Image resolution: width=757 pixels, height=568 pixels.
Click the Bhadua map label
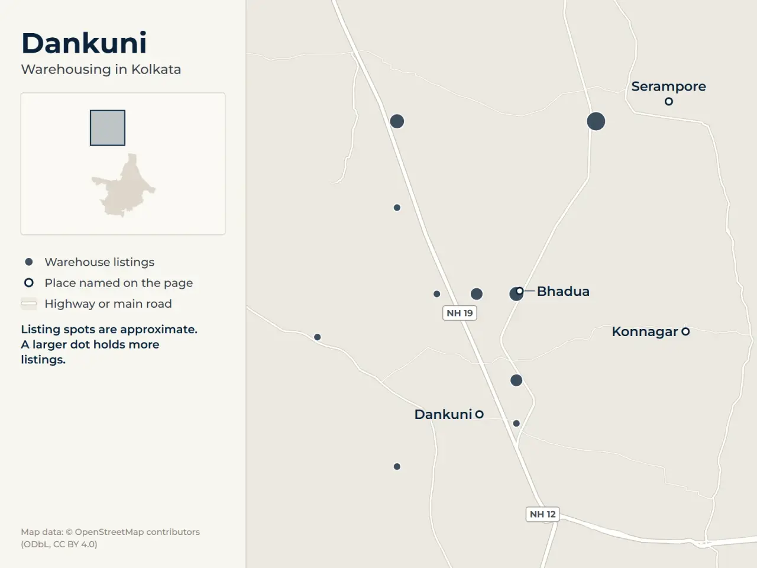click(x=563, y=291)
